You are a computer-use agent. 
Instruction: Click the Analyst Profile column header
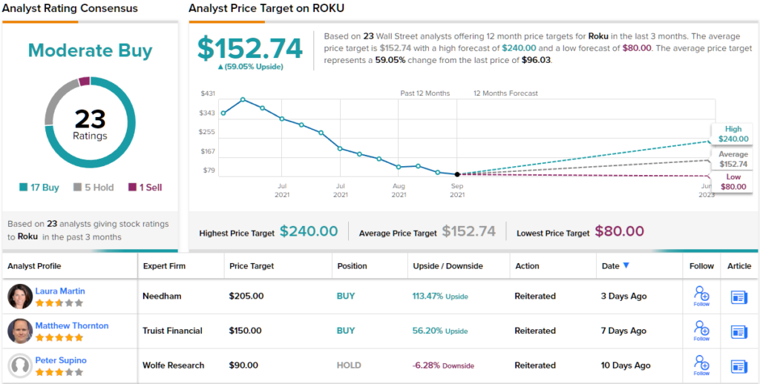point(34,266)
